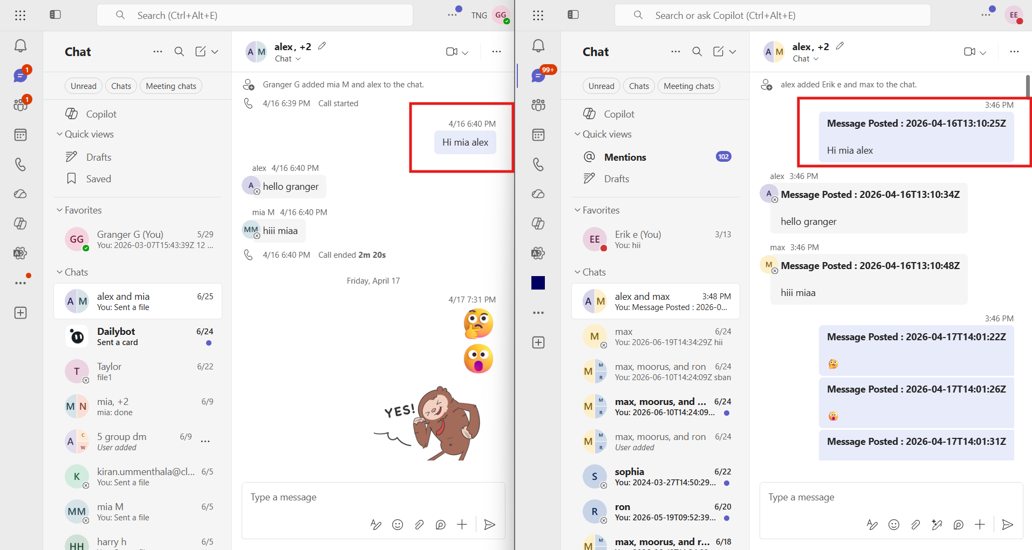Click Search box in left window top bar

coord(255,15)
